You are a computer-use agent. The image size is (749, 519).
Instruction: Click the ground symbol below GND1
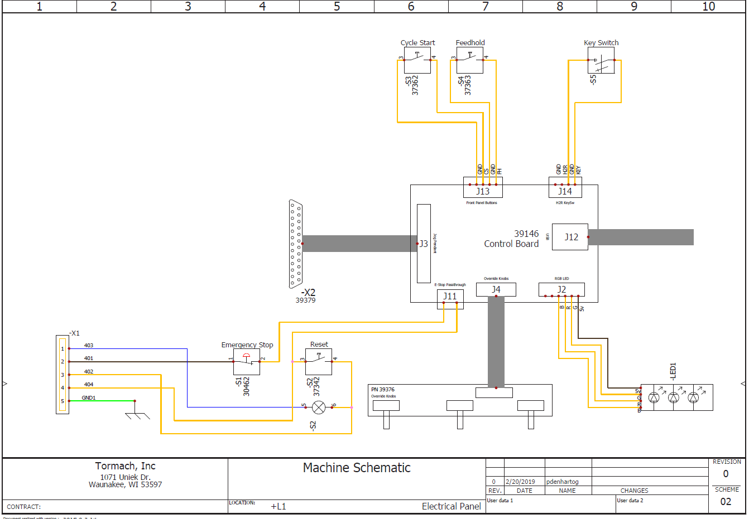(x=137, y=415)
